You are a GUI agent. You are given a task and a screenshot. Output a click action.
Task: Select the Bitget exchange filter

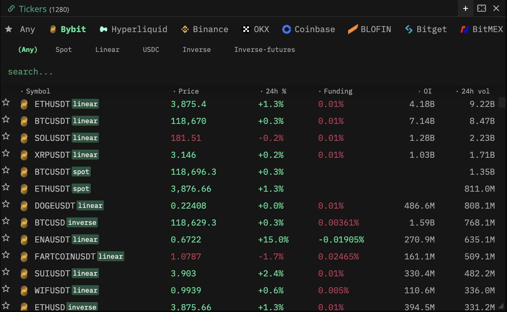point(426,29)
